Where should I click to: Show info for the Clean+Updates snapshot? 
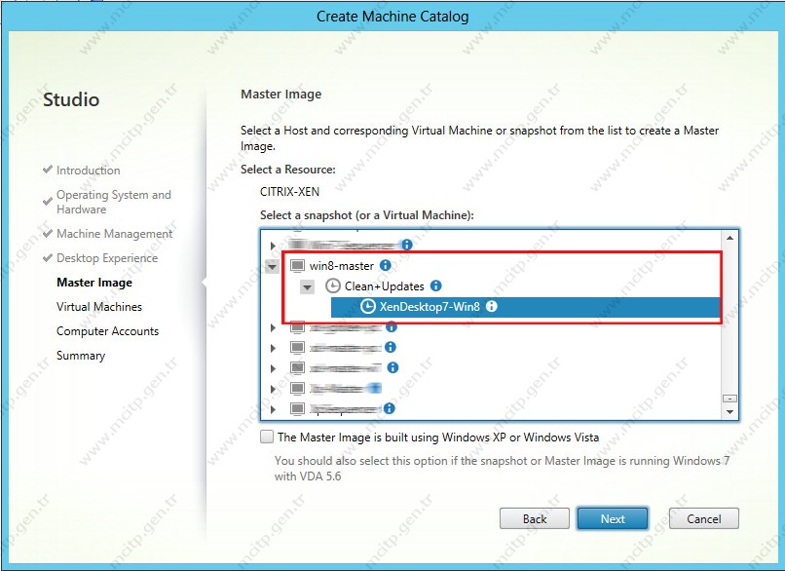click(x=436, y=285)
